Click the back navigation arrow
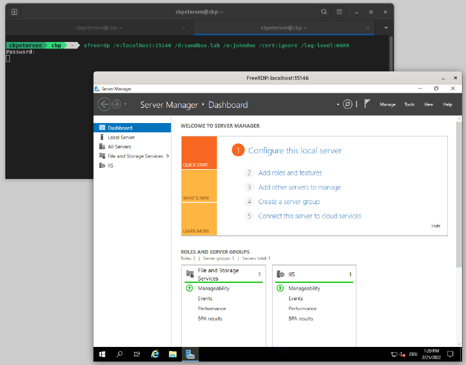This screenshot has height=365, width=466. click(104, 104)
